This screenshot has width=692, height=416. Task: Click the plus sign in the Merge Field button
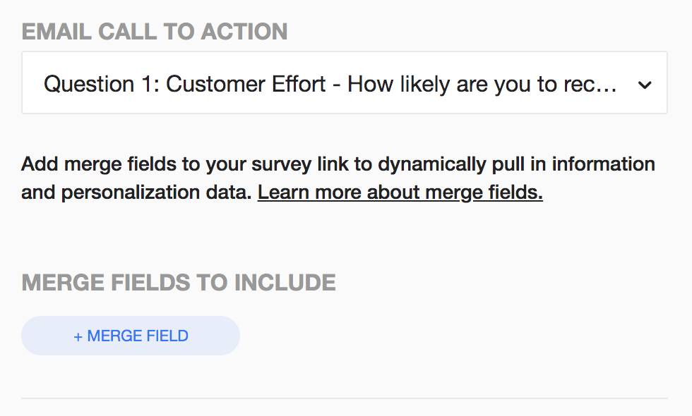pyautogui.click(x=78, y=336)
